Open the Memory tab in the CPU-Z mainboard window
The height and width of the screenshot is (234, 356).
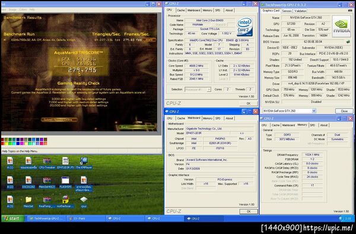(208, 118)
